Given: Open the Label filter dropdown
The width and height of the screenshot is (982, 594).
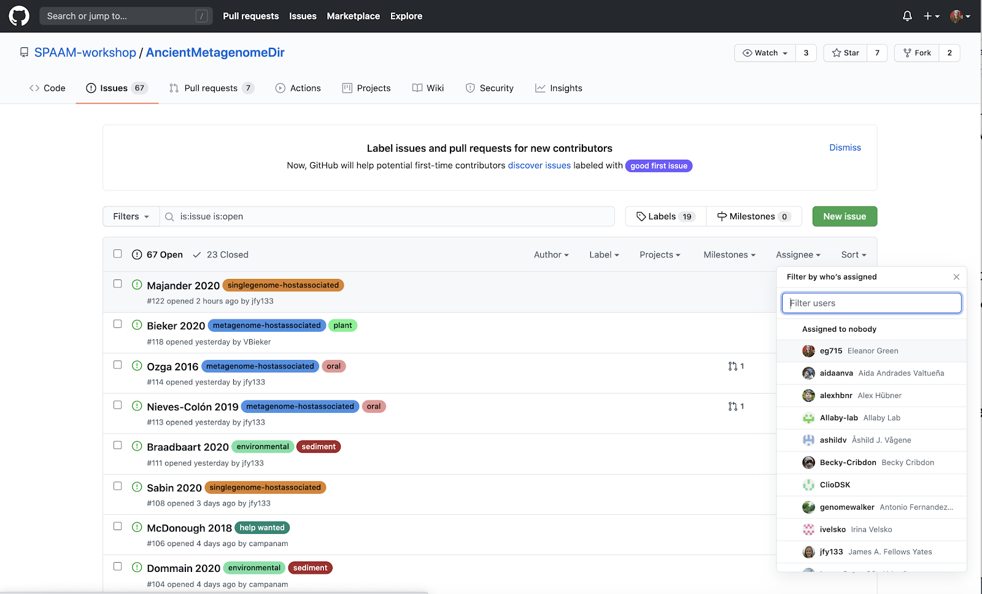Looking at the screenshot, I should pos(604,255).
